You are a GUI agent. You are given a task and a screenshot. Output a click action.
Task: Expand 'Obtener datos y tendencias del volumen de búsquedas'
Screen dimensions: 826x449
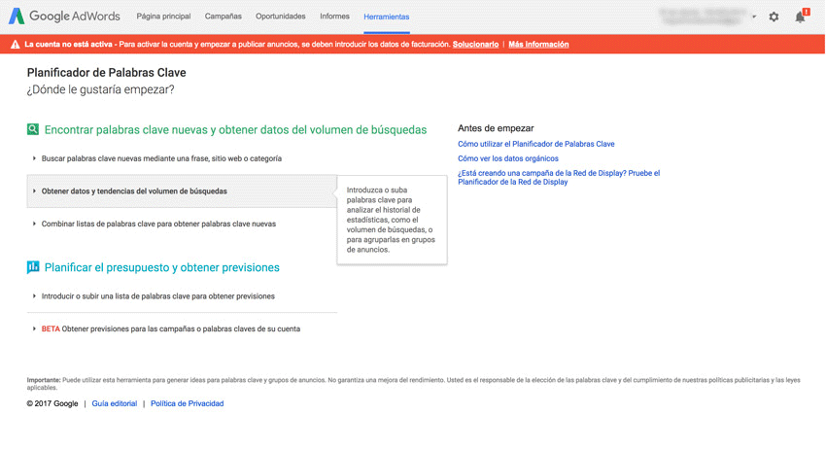182,191
